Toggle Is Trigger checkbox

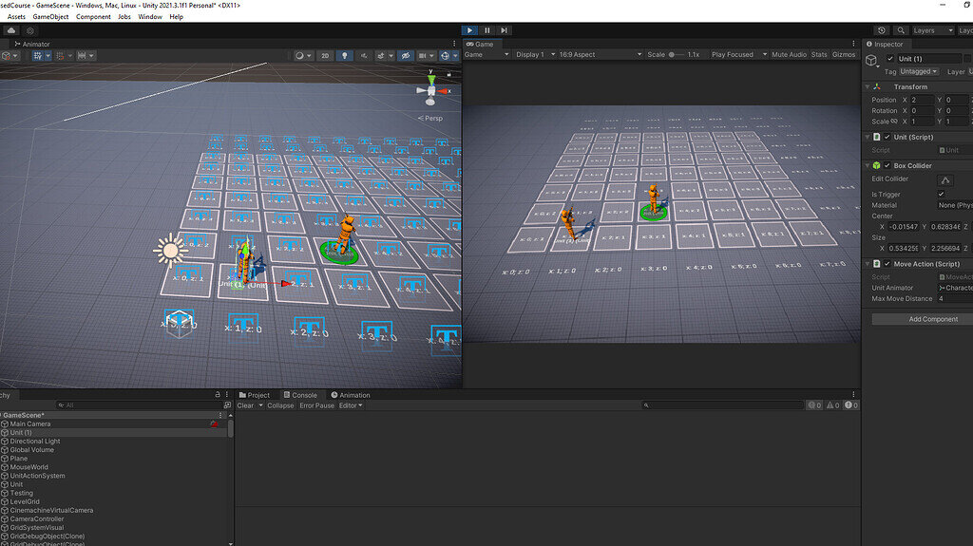click(x=942, y=195)
